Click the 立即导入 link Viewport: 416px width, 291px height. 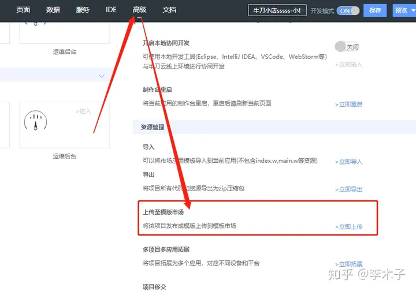[x=349, y=162]
